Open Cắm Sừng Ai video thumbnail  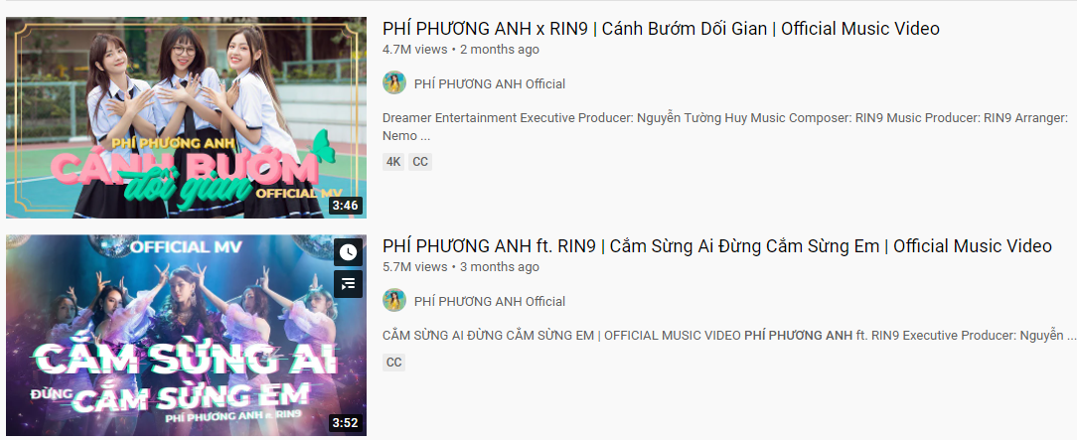(x=186, y=335)
